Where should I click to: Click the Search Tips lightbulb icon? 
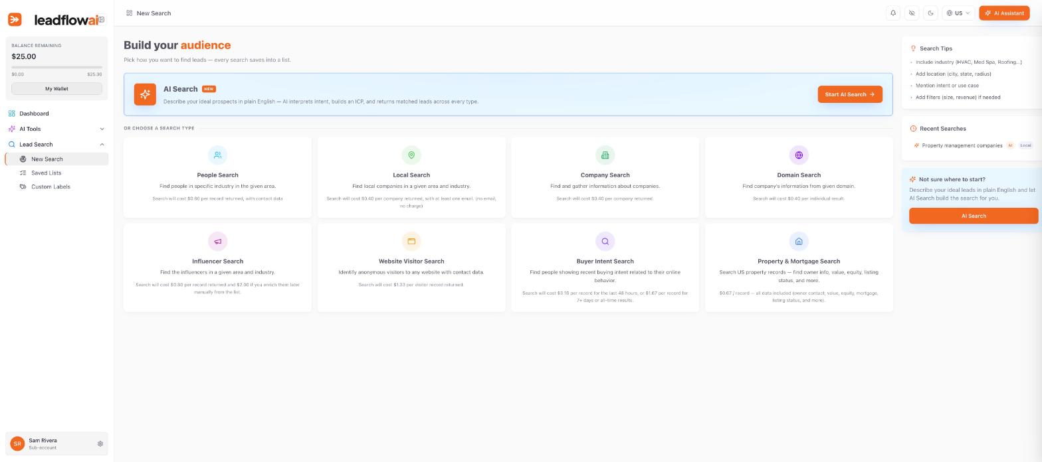pyautogui.click(x=913, y=48)
